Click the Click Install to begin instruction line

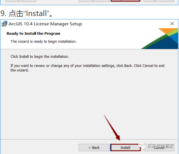[40, 57]
